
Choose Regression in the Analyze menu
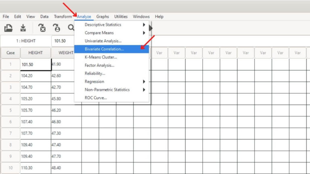[111, 81]
